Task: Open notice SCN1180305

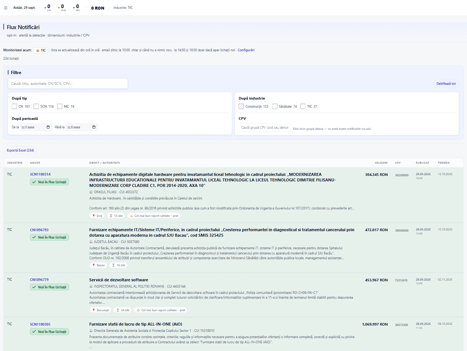Action: pos(40,324)
